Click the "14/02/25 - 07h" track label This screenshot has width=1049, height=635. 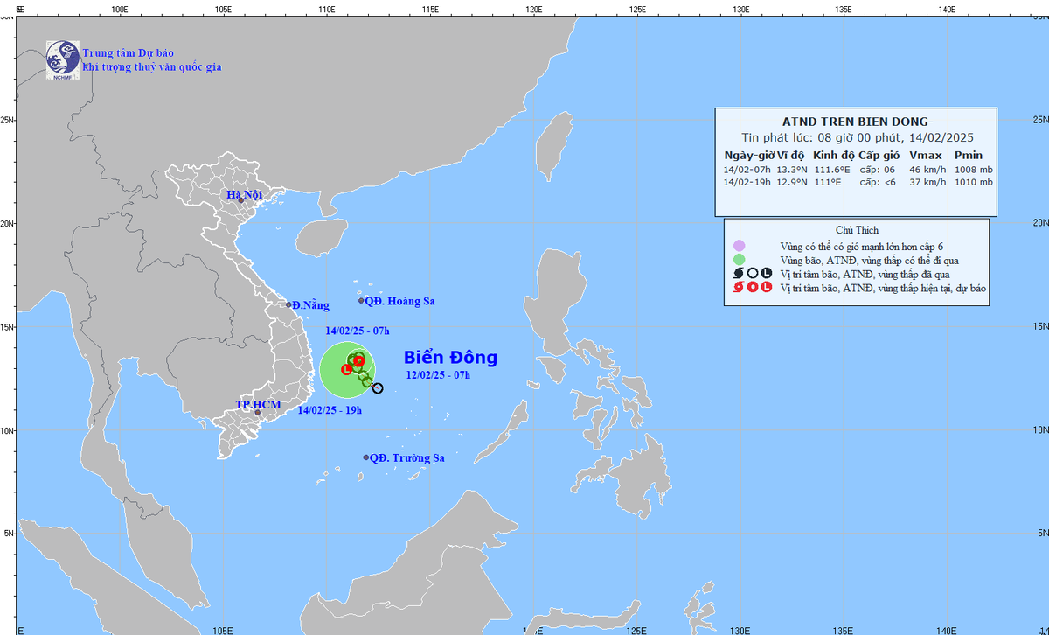coord(357,331)
